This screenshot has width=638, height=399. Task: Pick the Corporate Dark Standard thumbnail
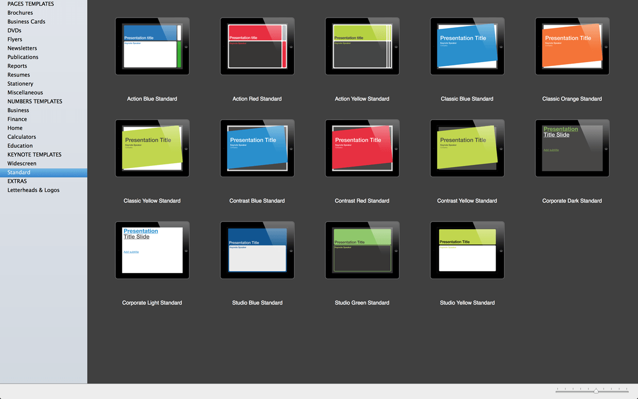(572, 148)
